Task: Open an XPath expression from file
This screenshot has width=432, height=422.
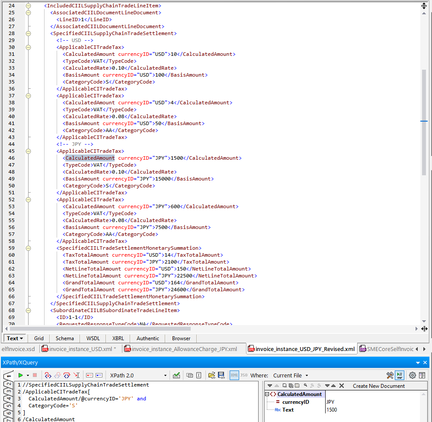Action: point(211,375)
